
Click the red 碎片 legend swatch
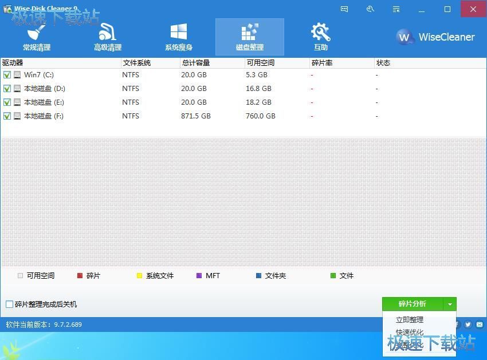tap(80, 276)
